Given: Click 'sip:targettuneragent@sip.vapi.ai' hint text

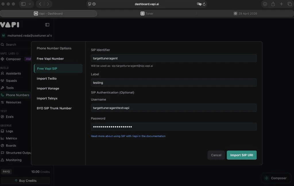Looking at the screenshot, I should pyautogui.click(x=132, y=66).
